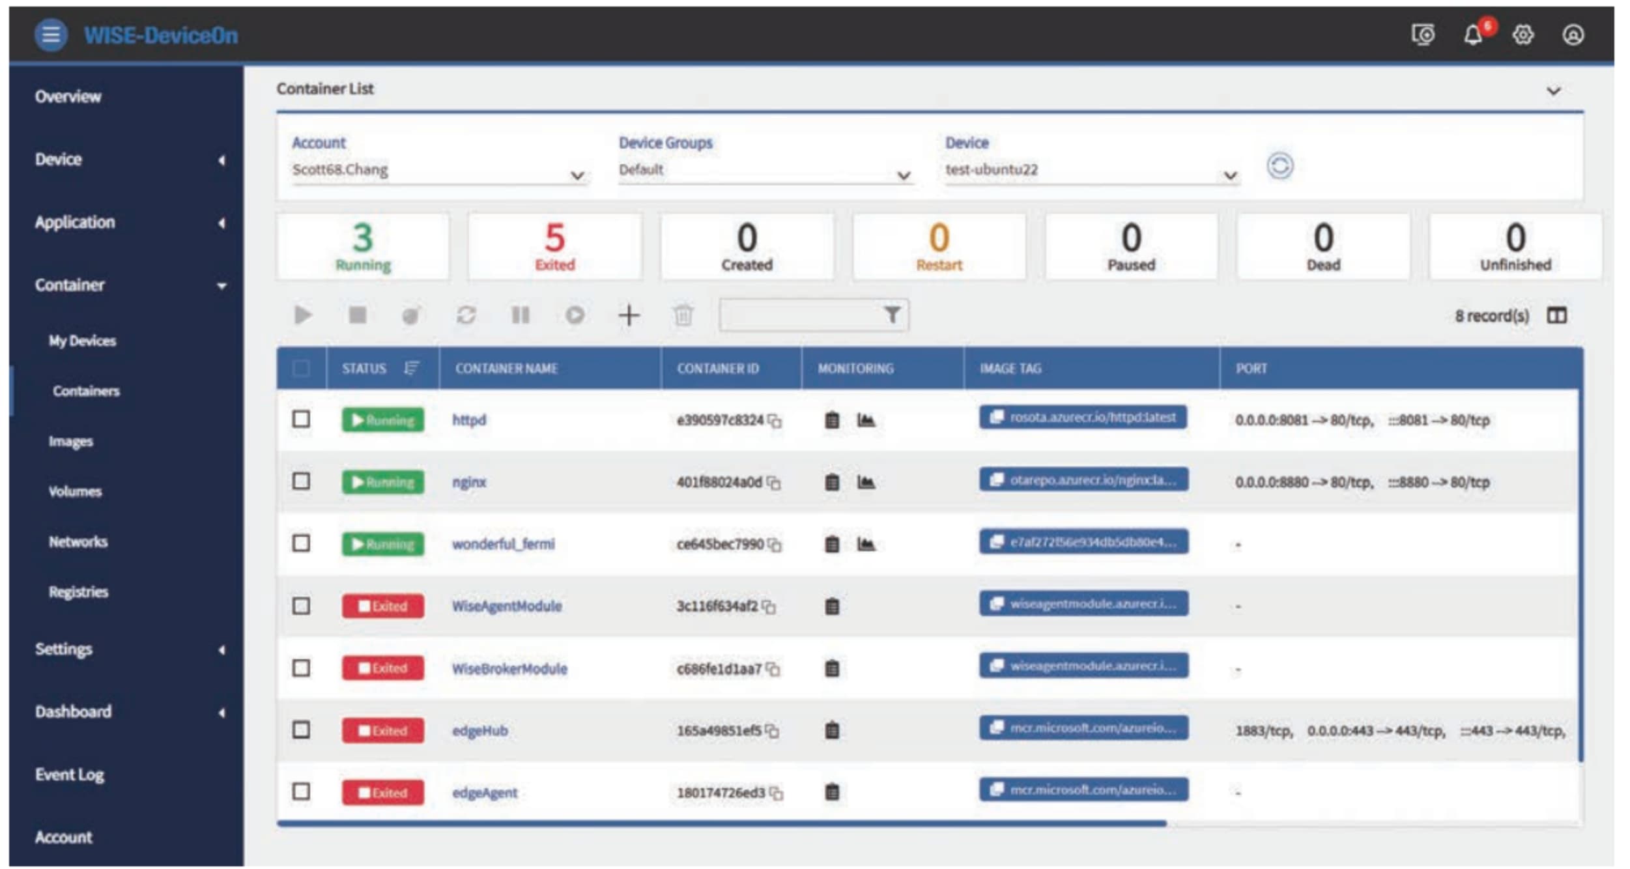The width and height of the screenshot is (1630, 869).
Task: Click the container filter input field
Action: (x=800, y=316)
